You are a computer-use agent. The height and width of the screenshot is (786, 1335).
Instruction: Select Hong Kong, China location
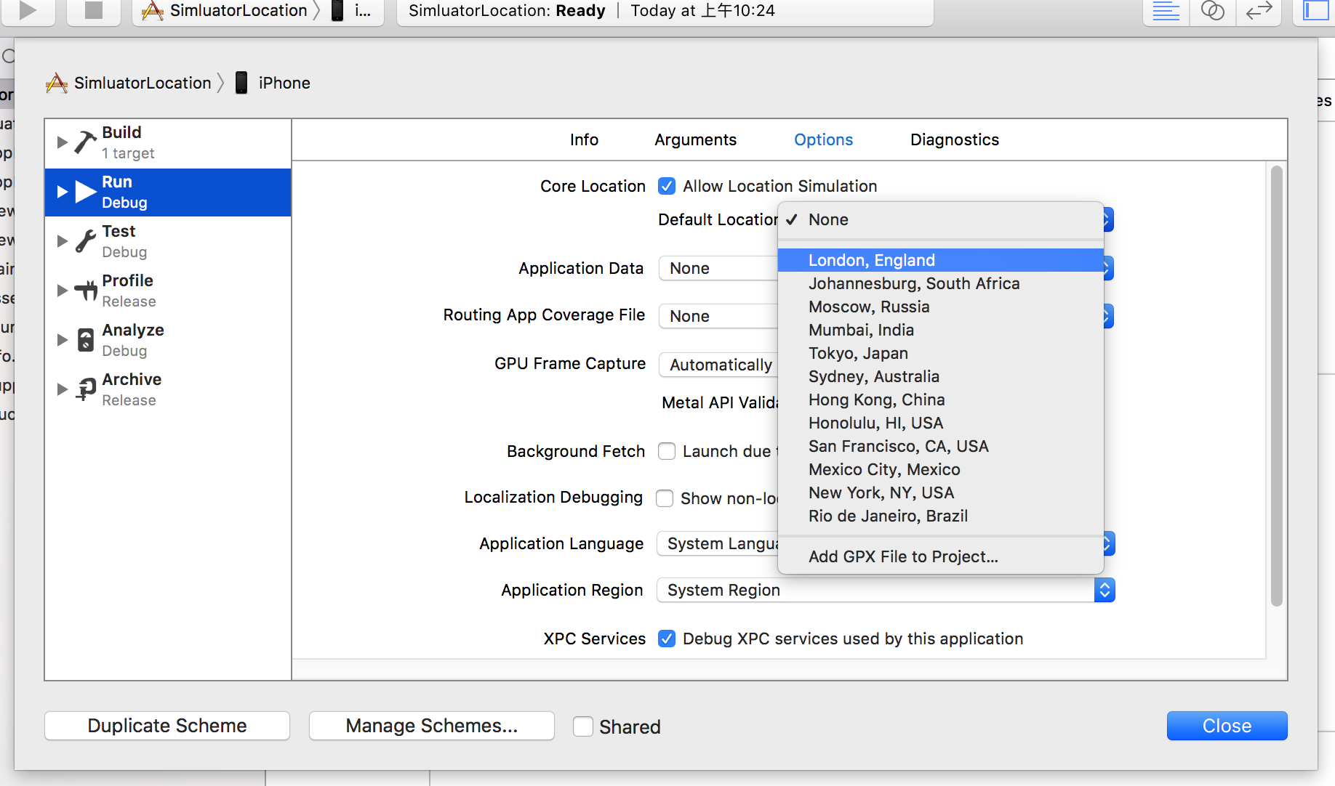click(x=941, y=400)
